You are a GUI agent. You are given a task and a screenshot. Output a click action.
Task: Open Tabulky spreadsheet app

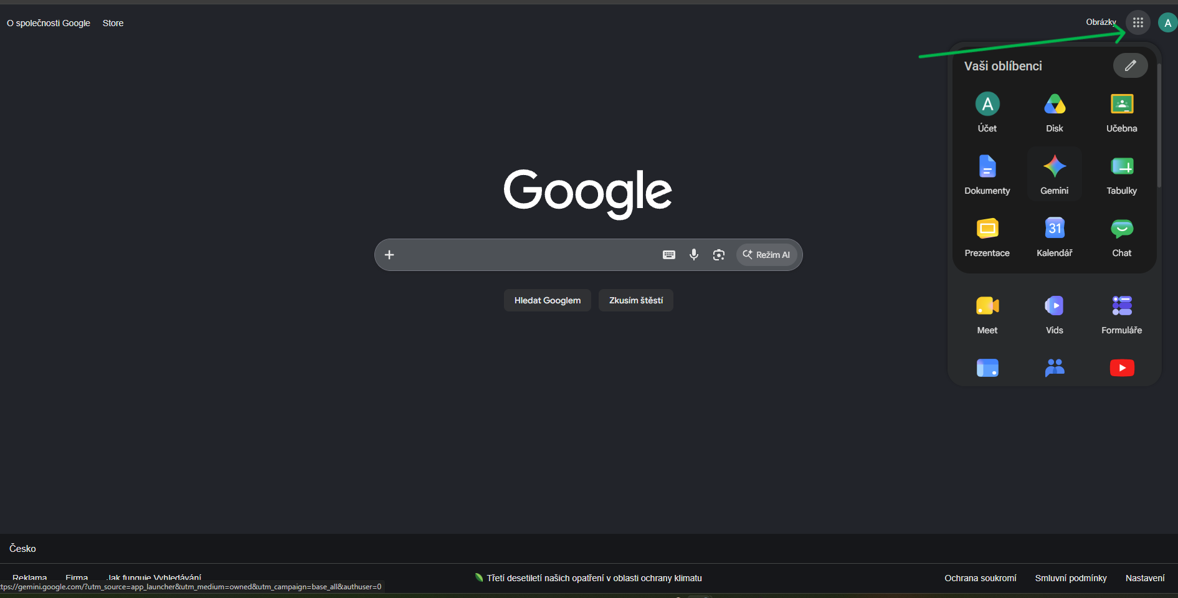(1121, 174)
